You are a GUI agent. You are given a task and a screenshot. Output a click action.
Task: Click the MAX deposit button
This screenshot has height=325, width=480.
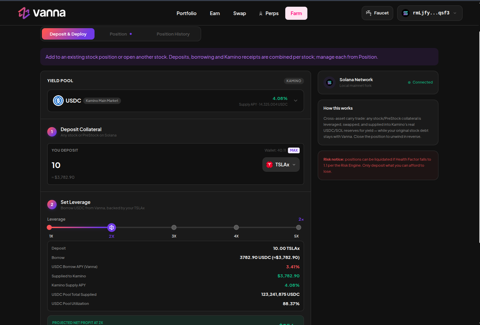tap(294, 150)
